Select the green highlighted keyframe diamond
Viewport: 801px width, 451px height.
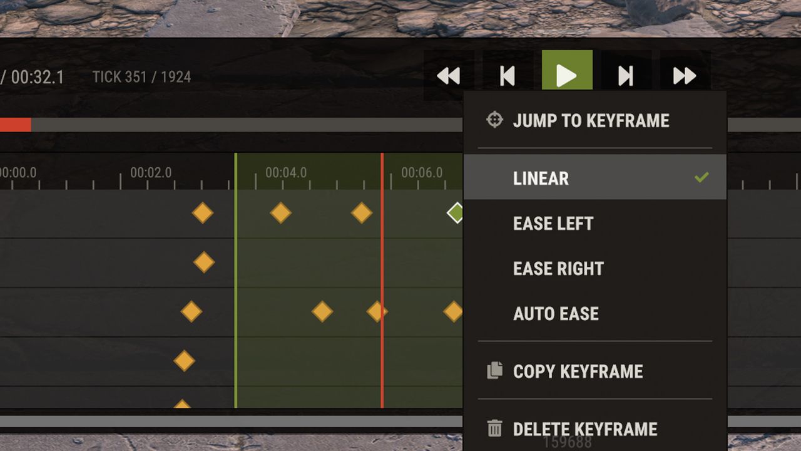pos(456,213)
